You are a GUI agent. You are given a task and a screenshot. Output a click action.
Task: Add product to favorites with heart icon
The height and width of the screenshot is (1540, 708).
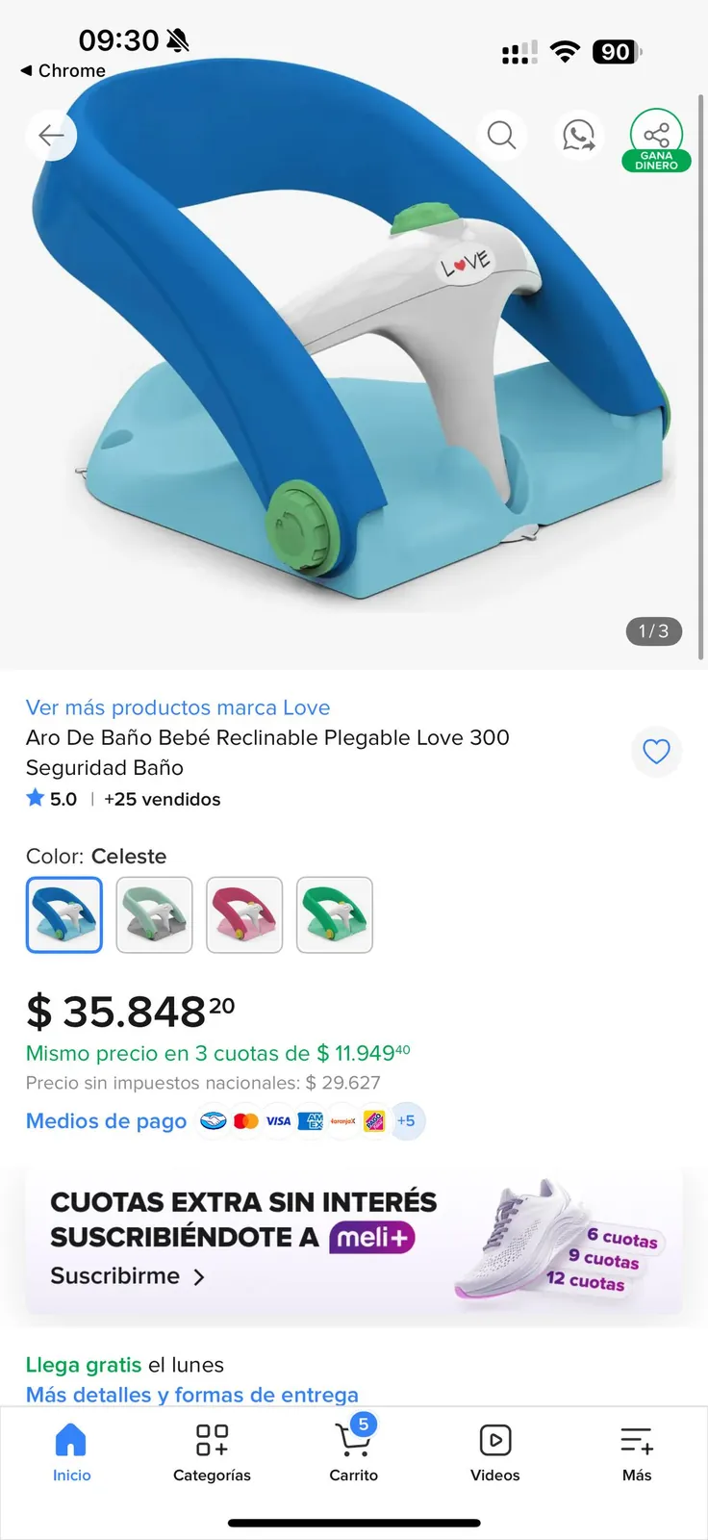tap(656, 751)
